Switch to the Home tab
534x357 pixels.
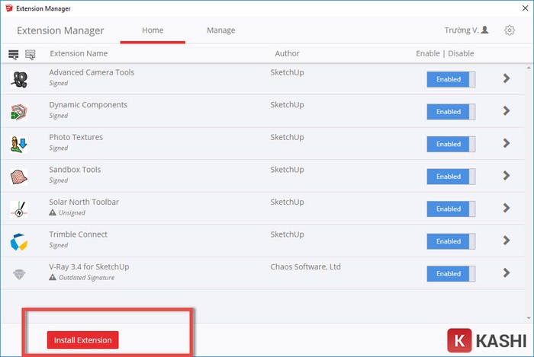pyautogui.click(x=153, y=30)
